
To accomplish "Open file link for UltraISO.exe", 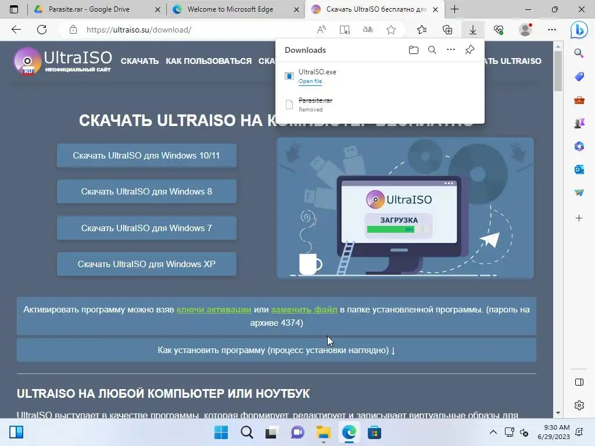I will click(x=310, y=81).
